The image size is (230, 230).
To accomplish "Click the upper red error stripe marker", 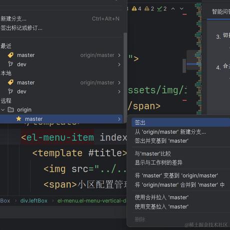I will tap(184, 14).
